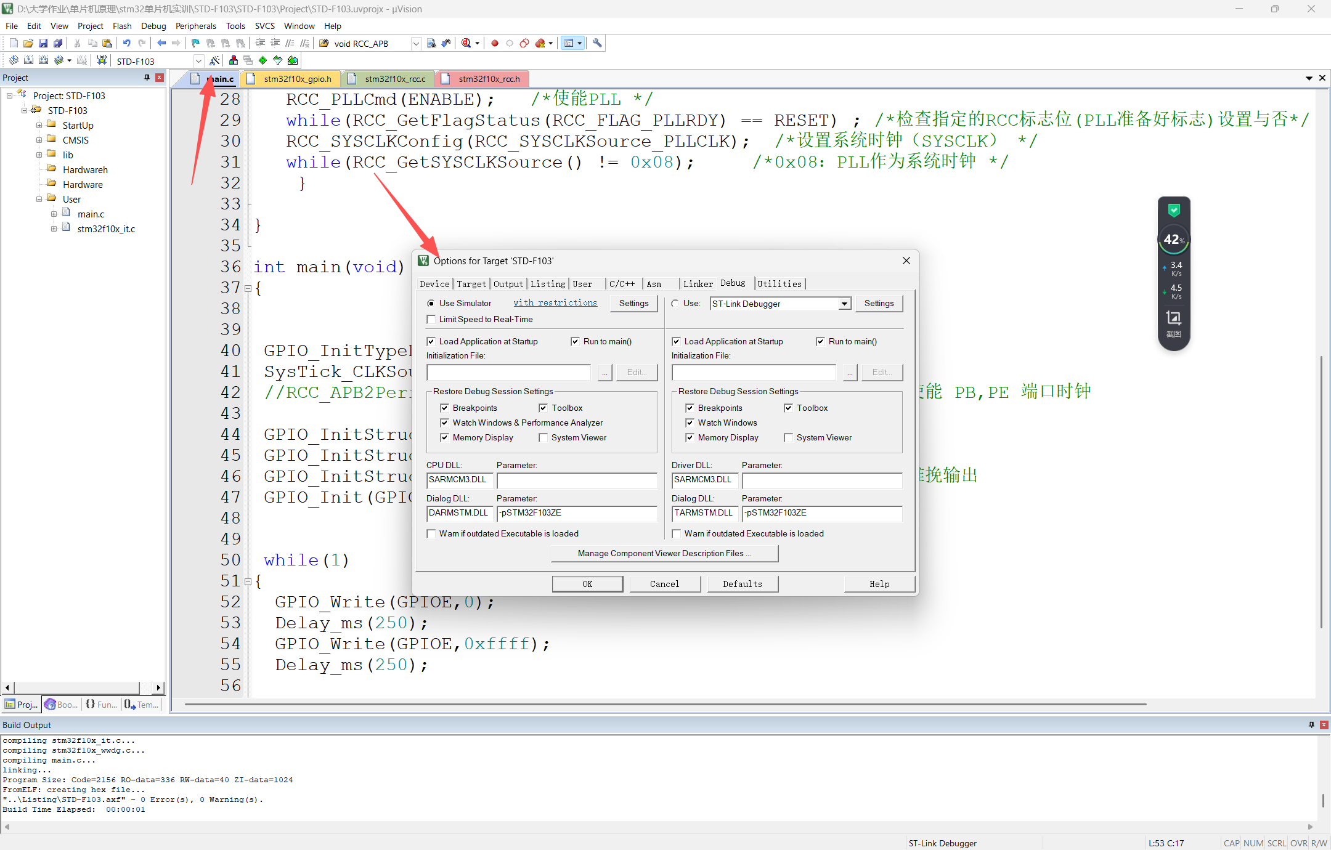
Task: Click the Manage Run-Time Environment green diamond icon
Action: tap(263, 60)
